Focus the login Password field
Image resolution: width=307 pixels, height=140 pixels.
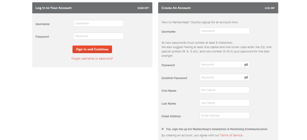click(98, 36)
